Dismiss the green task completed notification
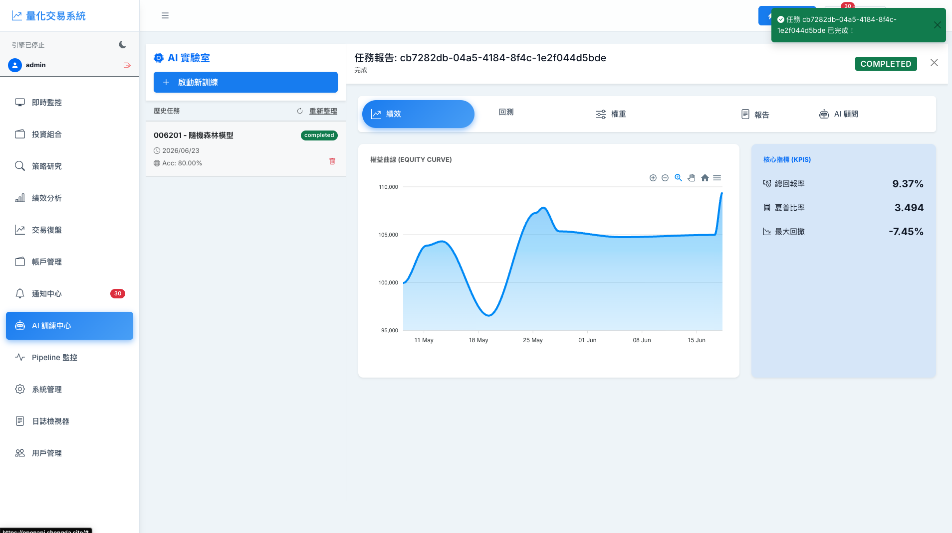 (x=938, y=25)
